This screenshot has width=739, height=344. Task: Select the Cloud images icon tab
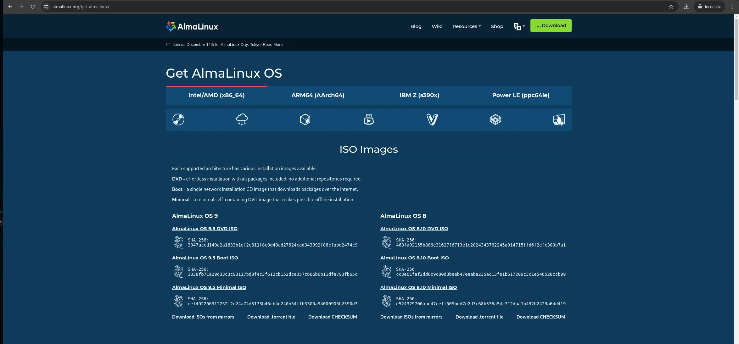pyautogui.click(x=242, y=119)
